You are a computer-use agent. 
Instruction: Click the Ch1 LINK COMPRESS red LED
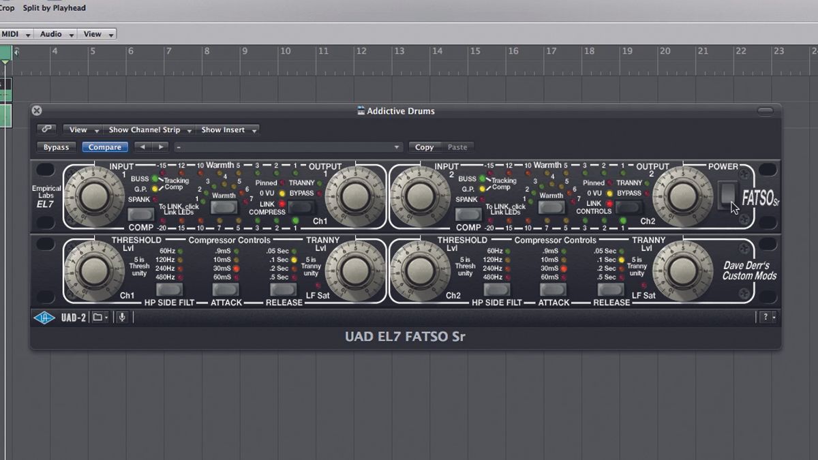tap(282, 204)
